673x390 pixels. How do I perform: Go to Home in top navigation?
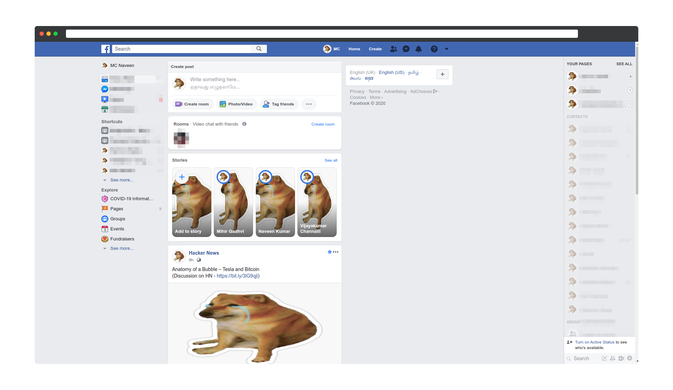point(354,49)
